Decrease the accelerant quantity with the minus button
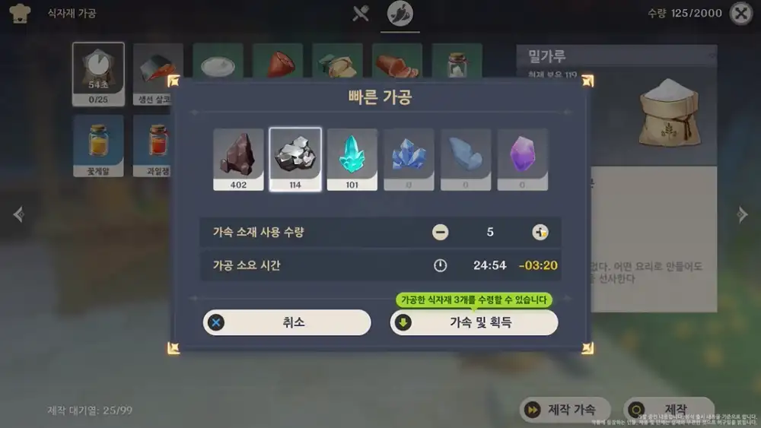The image size is (761, 428). point(440,232)
